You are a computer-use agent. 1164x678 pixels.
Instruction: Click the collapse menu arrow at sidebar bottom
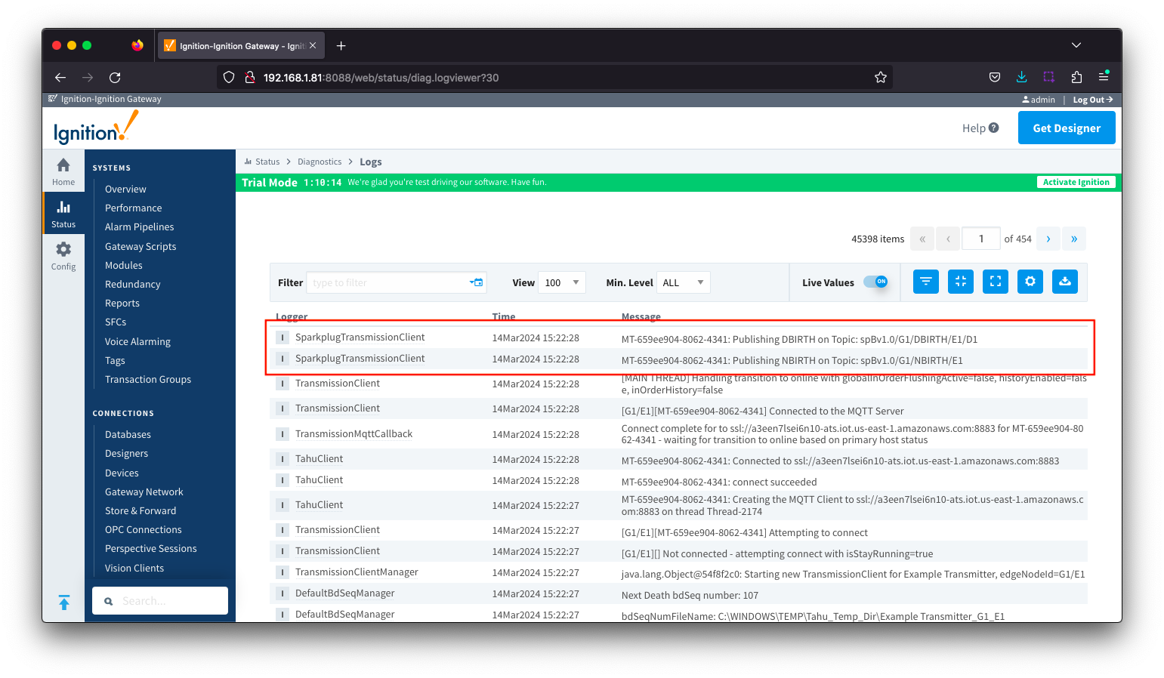[64, 602]
